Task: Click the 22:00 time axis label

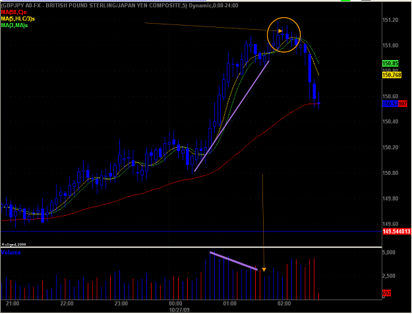Action: (x=67, y=303)
